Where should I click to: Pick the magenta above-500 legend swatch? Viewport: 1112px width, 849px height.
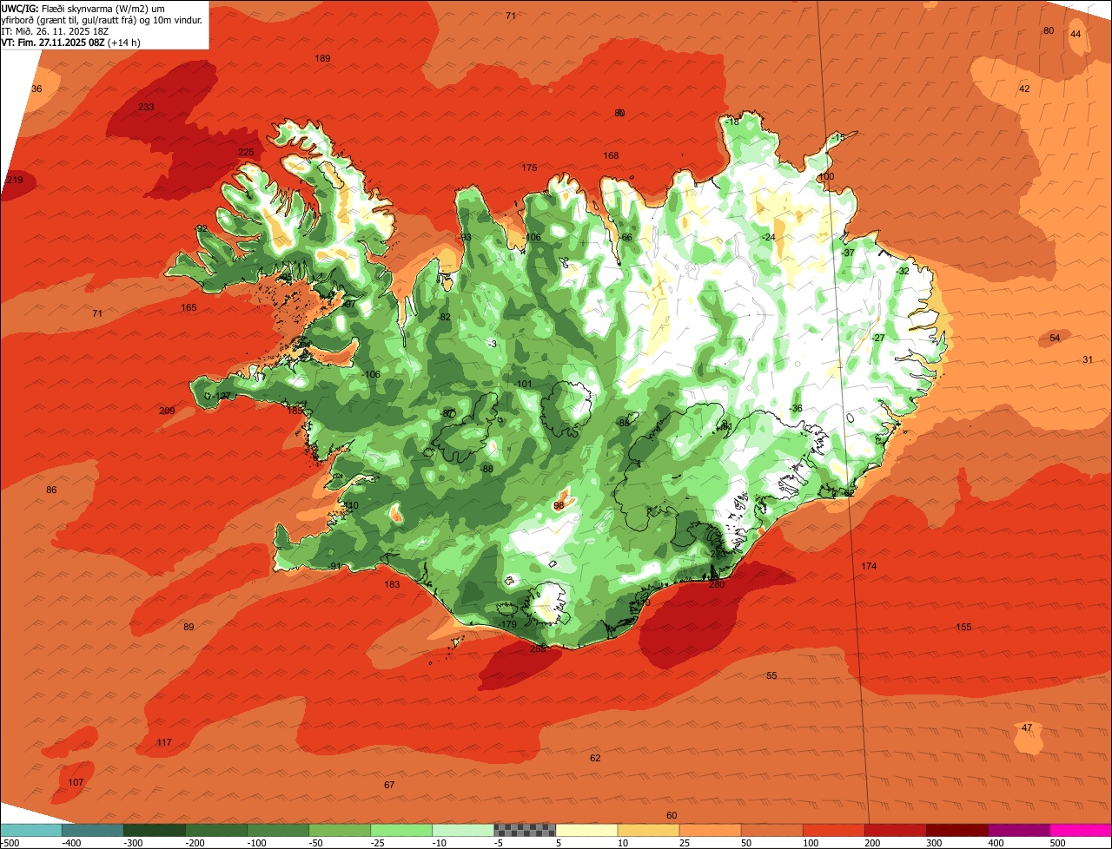(x=1081, y=830)
